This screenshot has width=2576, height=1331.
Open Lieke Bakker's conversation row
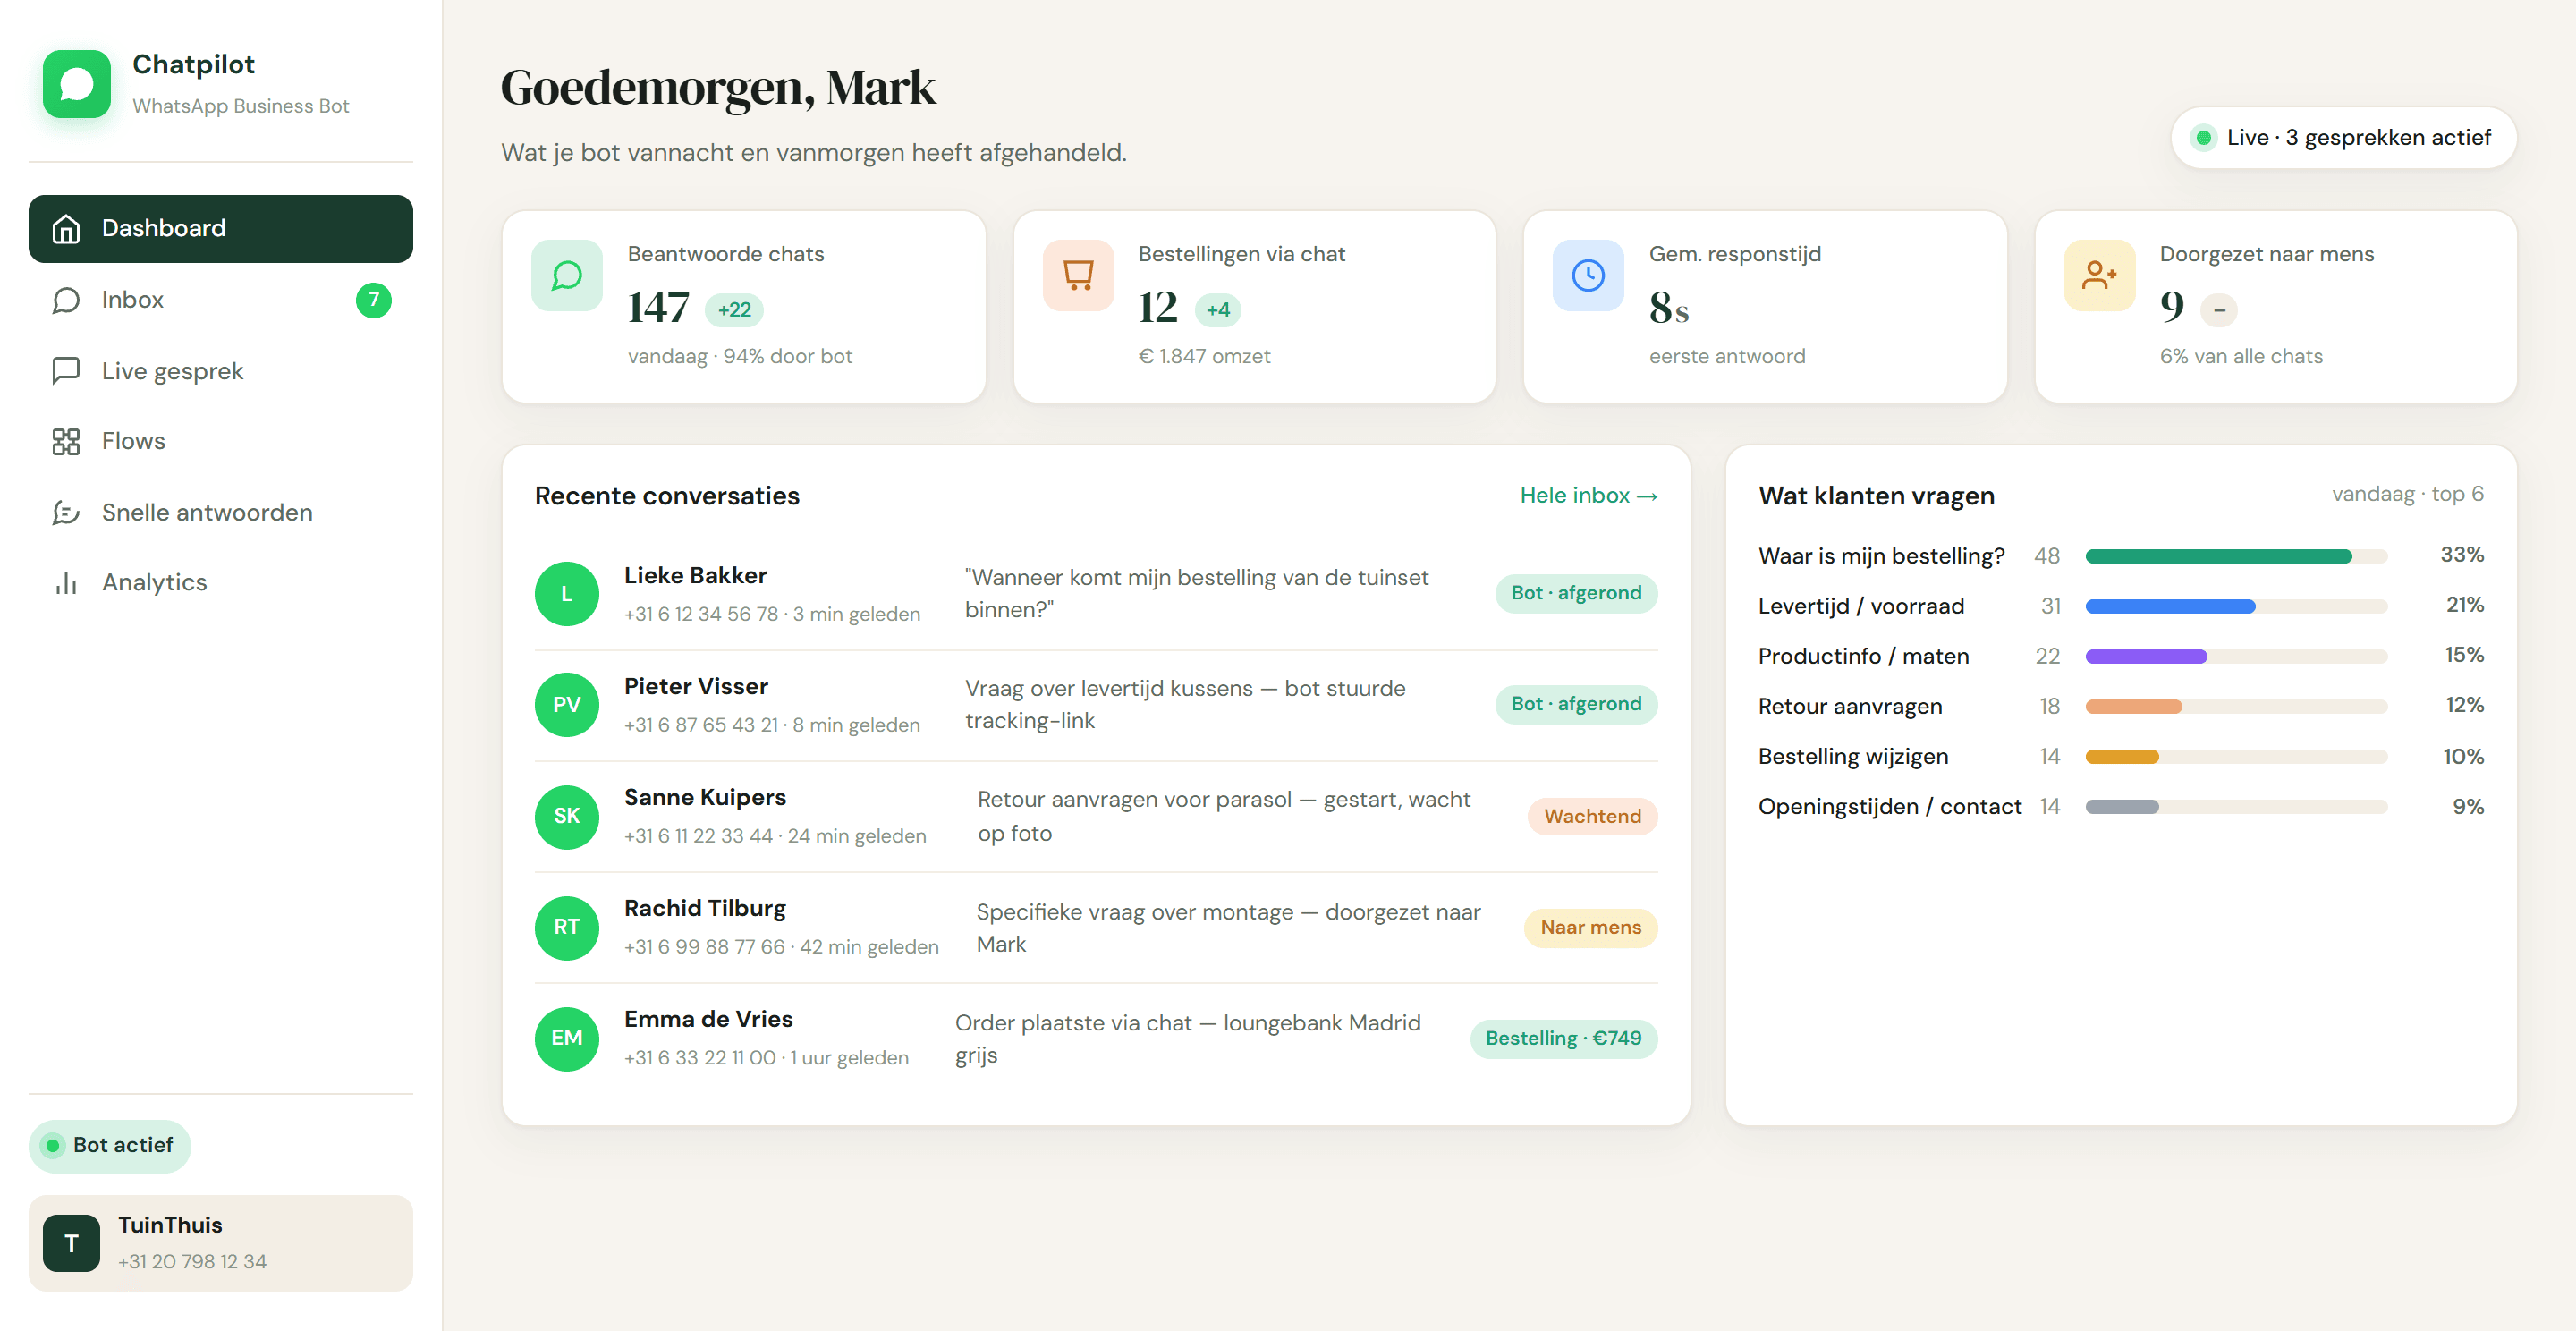1096,594
